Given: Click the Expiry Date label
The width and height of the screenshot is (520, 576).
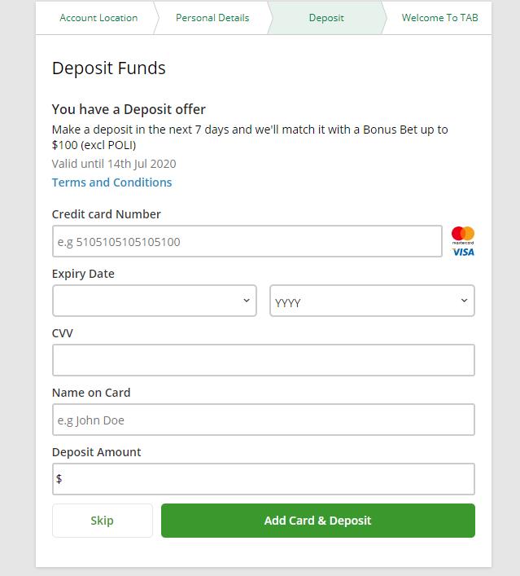Looking at the screenshot, I should pyautogui.click(x=83, y=274).
